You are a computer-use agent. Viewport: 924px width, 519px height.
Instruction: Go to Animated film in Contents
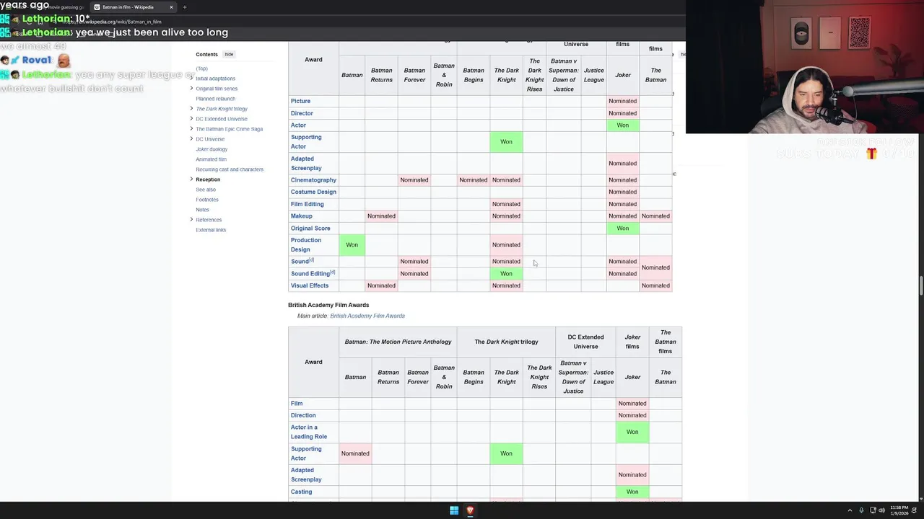pos(211,159)
